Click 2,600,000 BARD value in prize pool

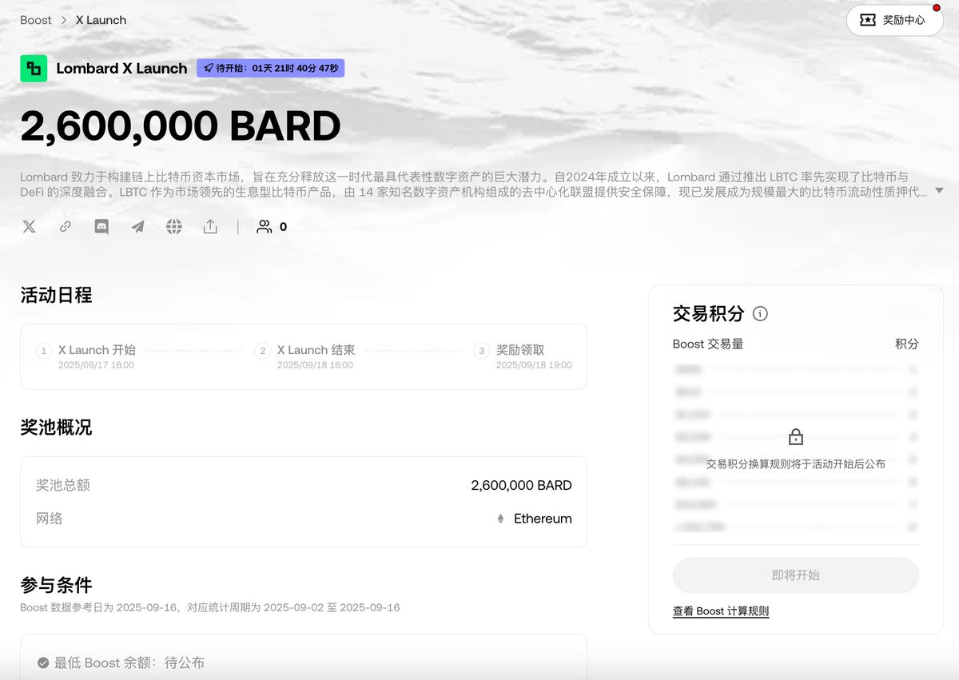(522, 485)
